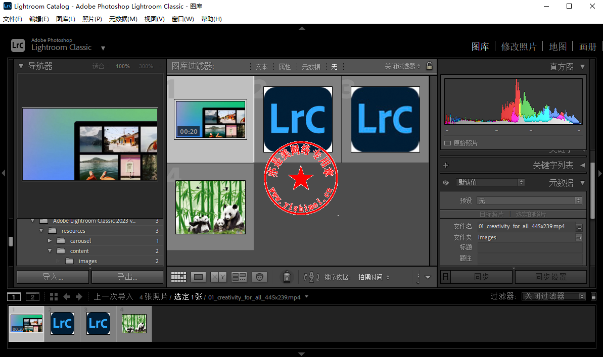Select the Painter spray can tool
603x357 pixels.
click(287, 277)
